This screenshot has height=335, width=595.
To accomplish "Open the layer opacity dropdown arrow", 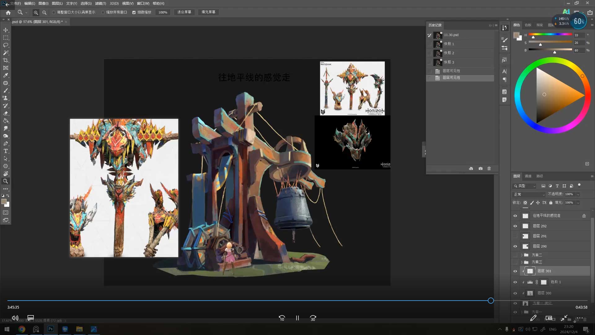I will tap(578, 194).
